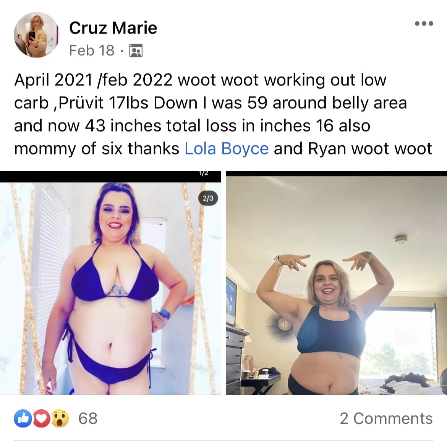Click the red heart Love reaction icon

click(41, 418)
